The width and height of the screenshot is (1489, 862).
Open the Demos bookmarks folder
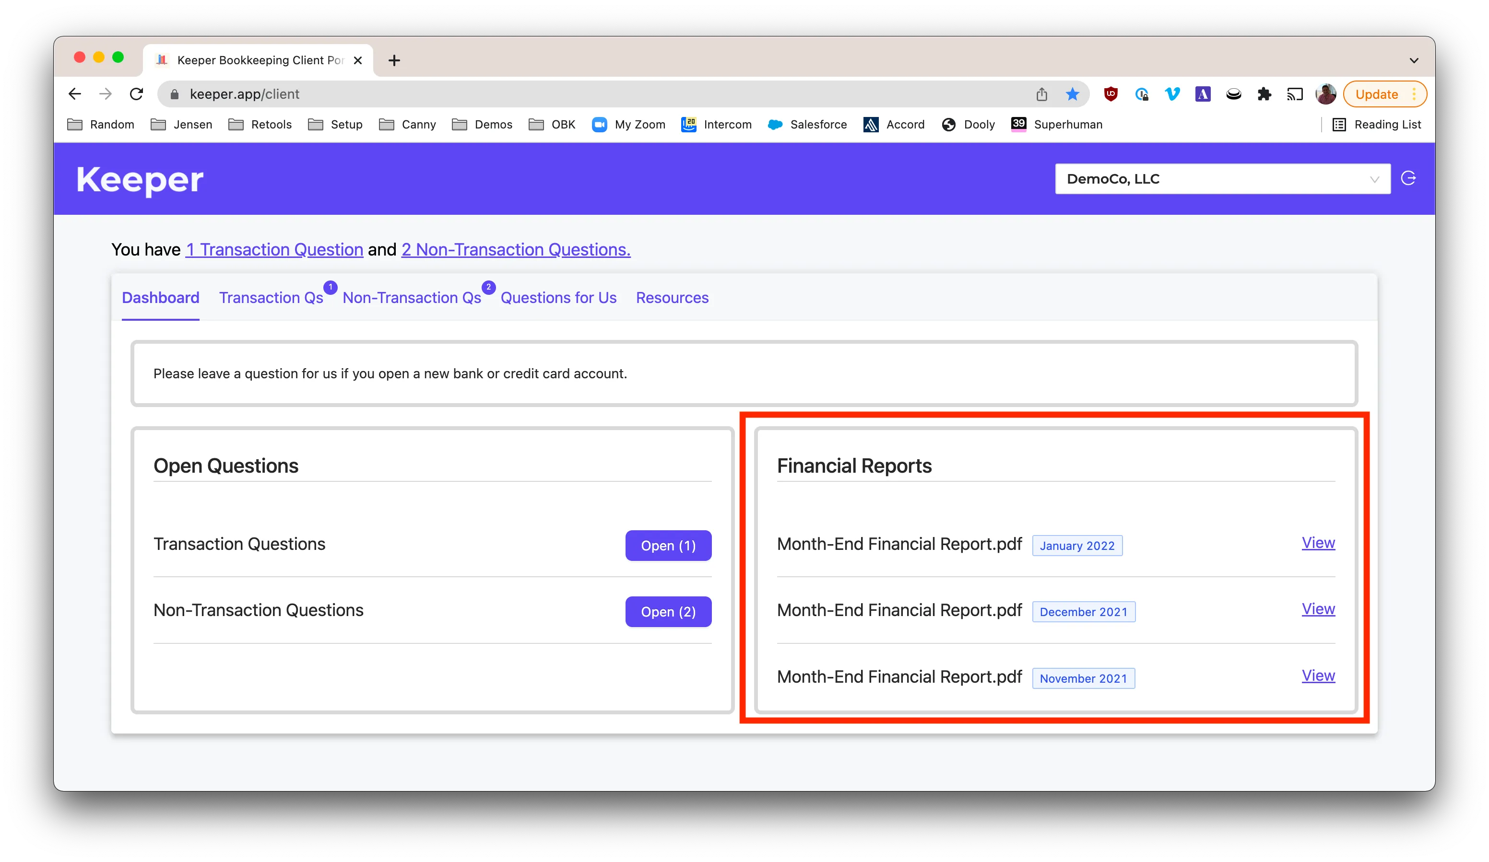point(482,125)
